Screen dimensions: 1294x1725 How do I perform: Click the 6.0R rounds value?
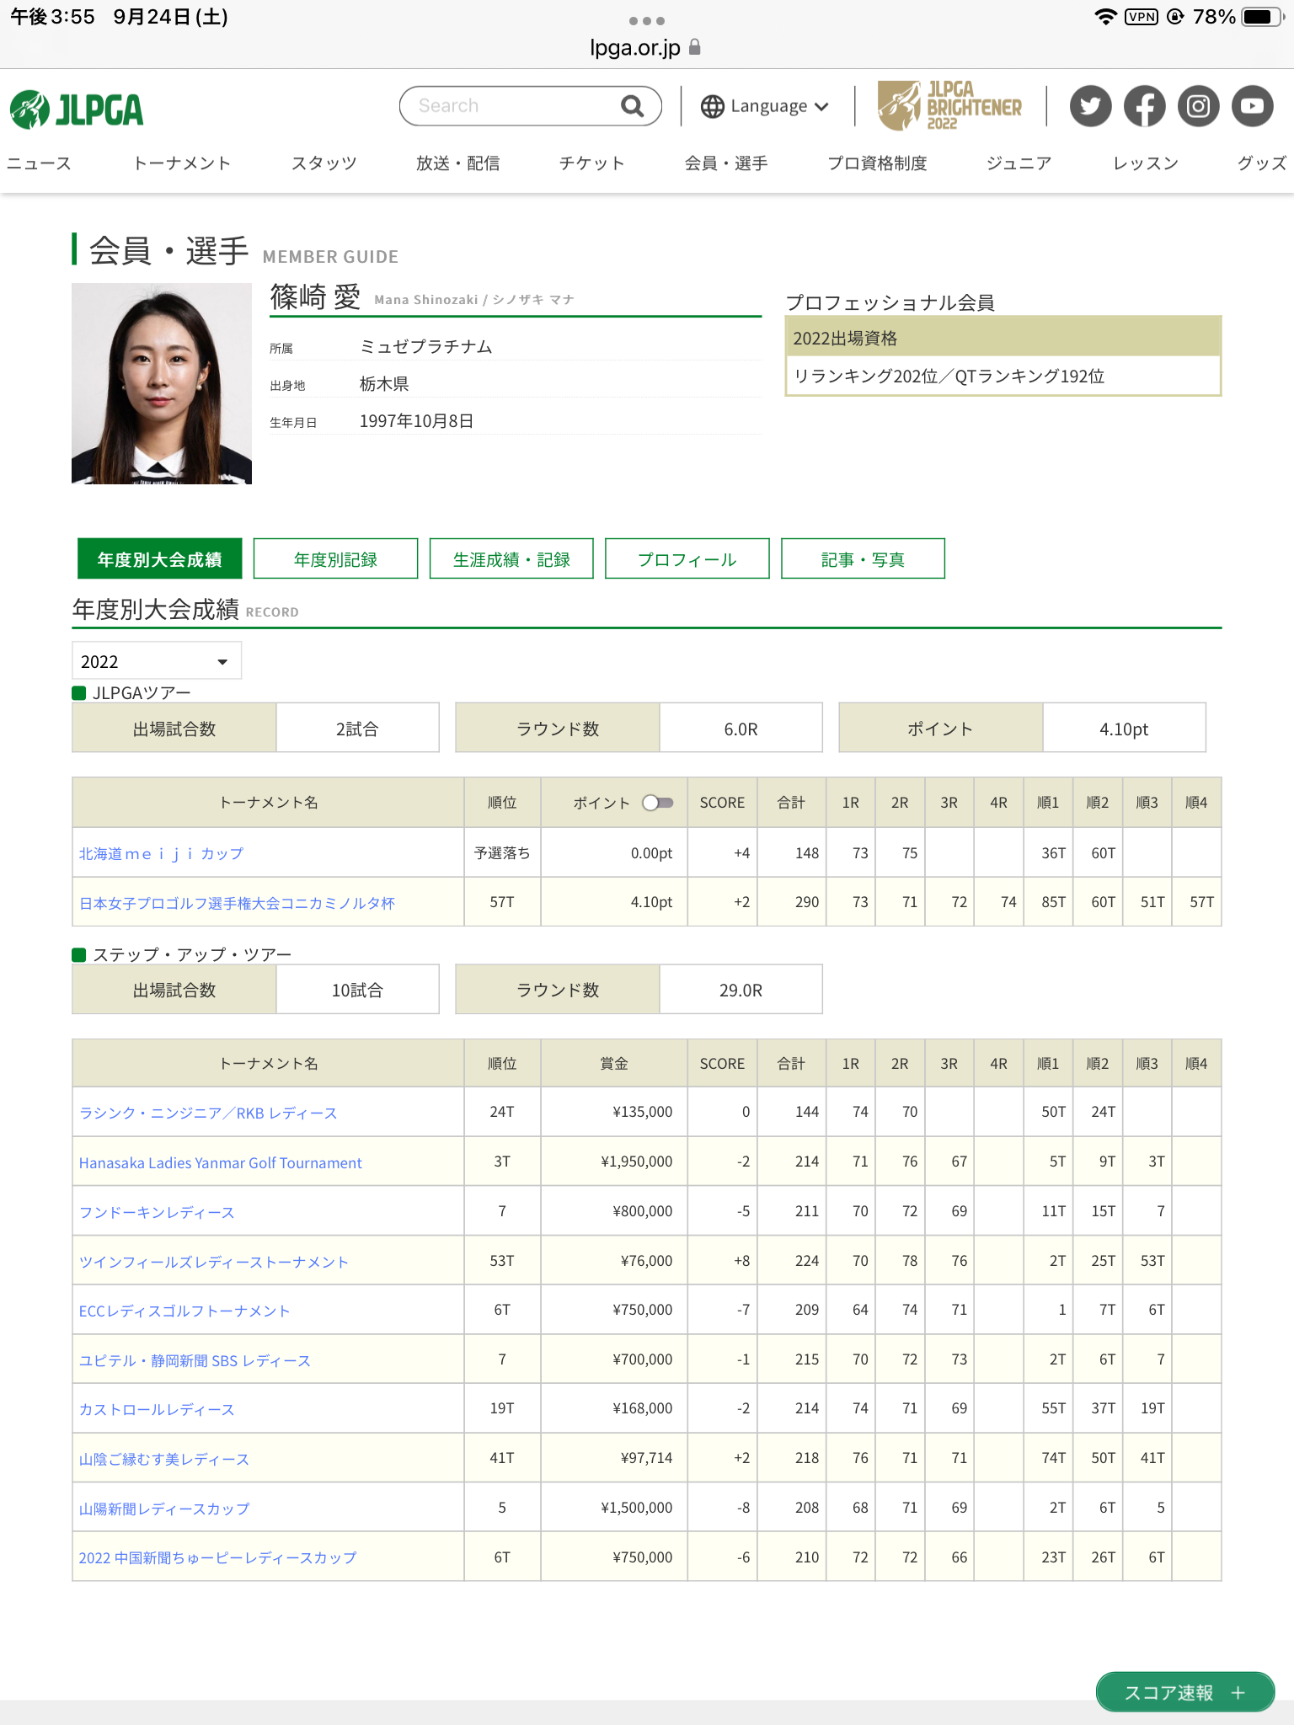coord(741,729)
